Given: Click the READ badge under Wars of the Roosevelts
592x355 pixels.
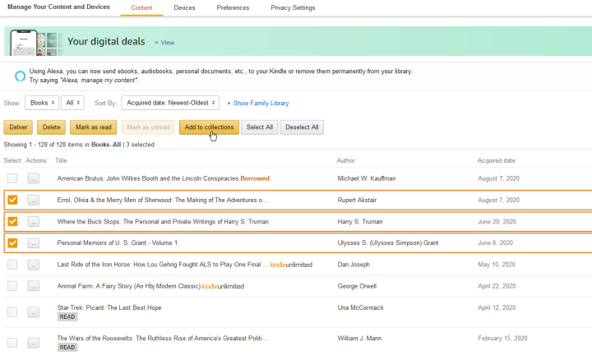Looking at the screenshot, I should (x=67, y=348).
